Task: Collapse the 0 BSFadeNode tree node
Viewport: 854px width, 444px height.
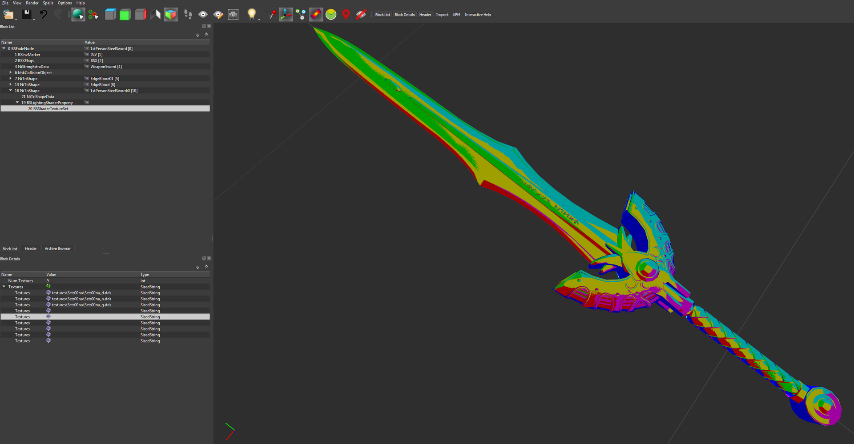Action: pos(4,48)
